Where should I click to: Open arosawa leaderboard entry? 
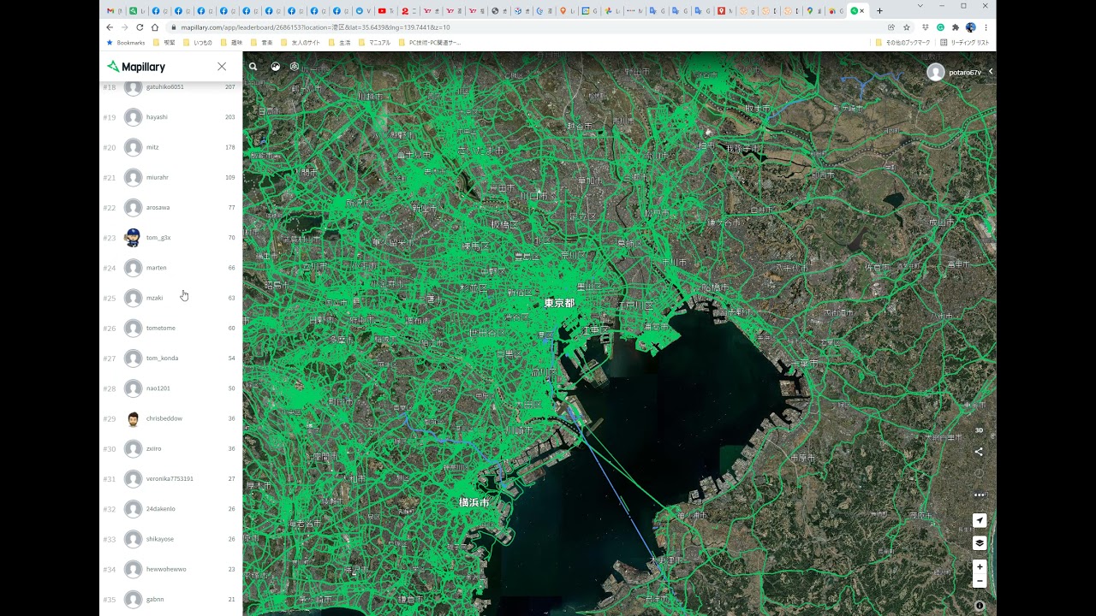click(170, 207)
